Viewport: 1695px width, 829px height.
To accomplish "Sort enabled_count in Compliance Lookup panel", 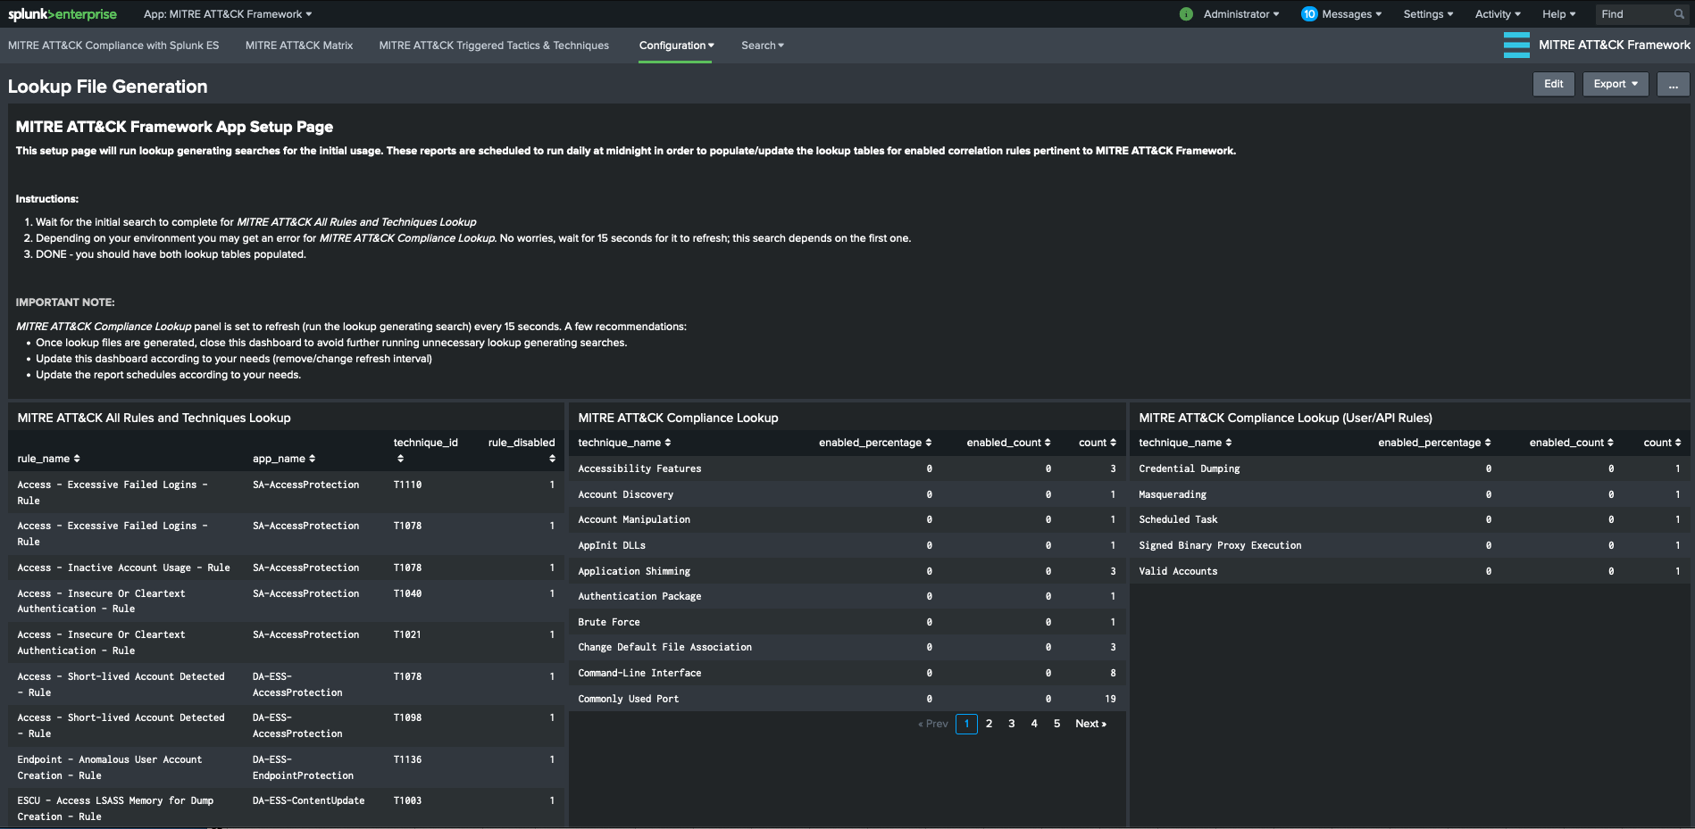I will pyautogui.click(x=1008, y=443).
